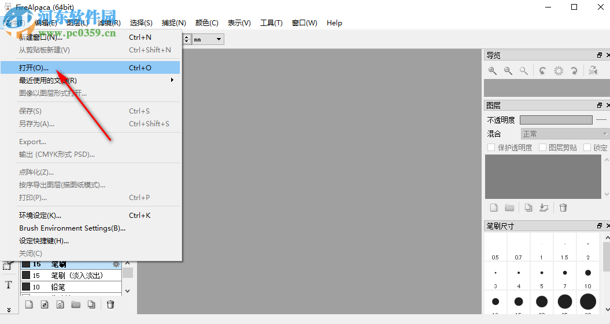The image size is (610, 324).
Task: Choose 打开(O)... menu item
Action: pos(90,67)
